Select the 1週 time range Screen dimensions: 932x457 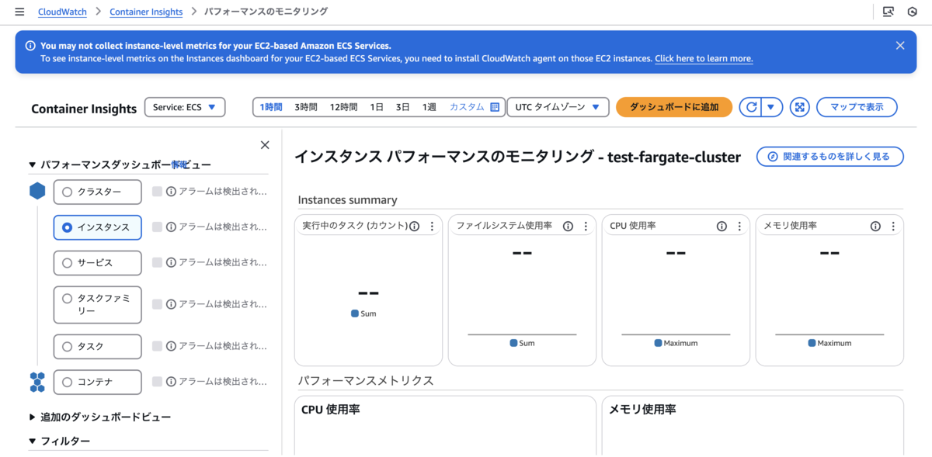coord(429,107)
